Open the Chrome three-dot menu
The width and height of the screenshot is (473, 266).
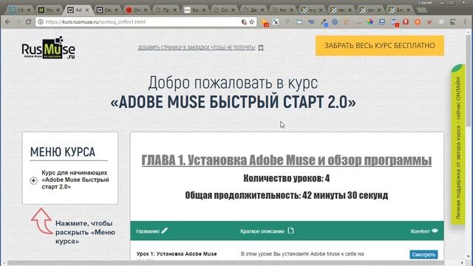click(x=466, y=21)
